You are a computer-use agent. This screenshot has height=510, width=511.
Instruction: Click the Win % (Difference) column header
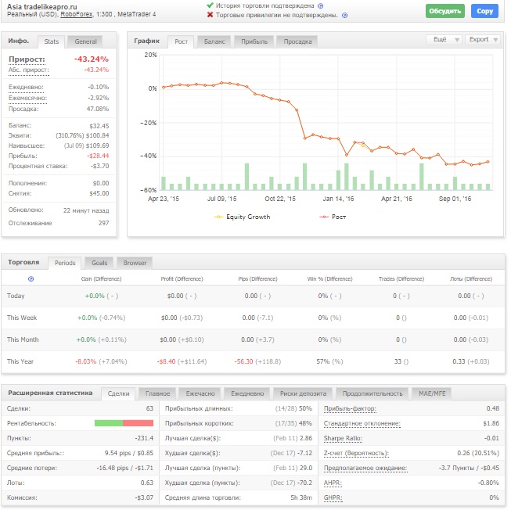(329, 279)
